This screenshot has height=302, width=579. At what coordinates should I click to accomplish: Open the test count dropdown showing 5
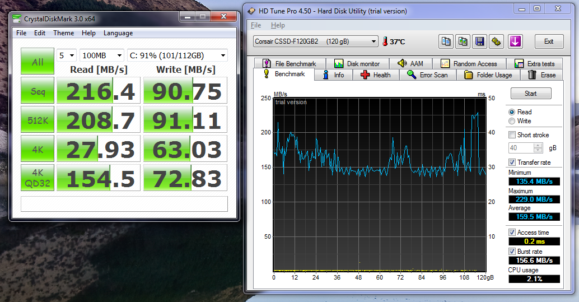(67, 55)
